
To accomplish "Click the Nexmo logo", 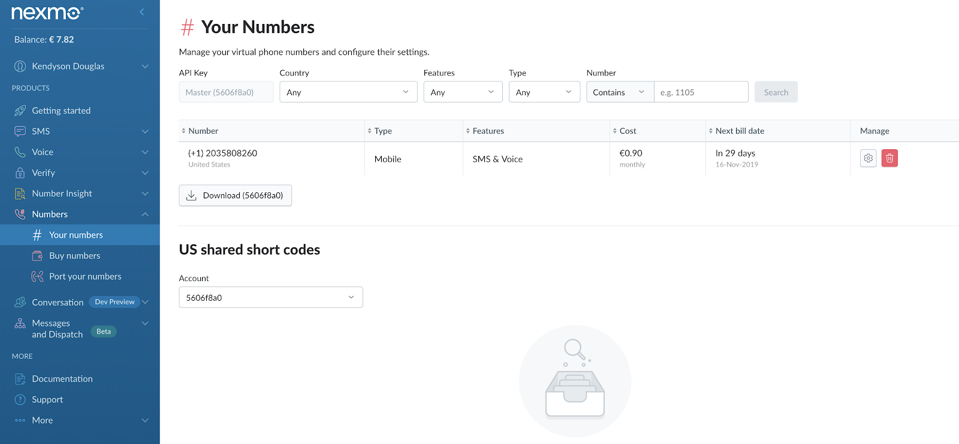I will pos(47,12).
